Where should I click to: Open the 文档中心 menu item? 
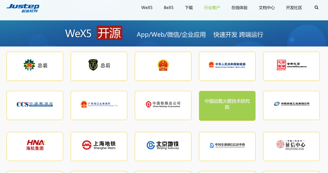[x=267, y=8]
